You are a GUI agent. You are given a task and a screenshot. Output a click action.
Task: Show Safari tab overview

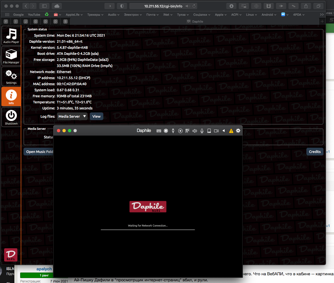tap(318, 6)
